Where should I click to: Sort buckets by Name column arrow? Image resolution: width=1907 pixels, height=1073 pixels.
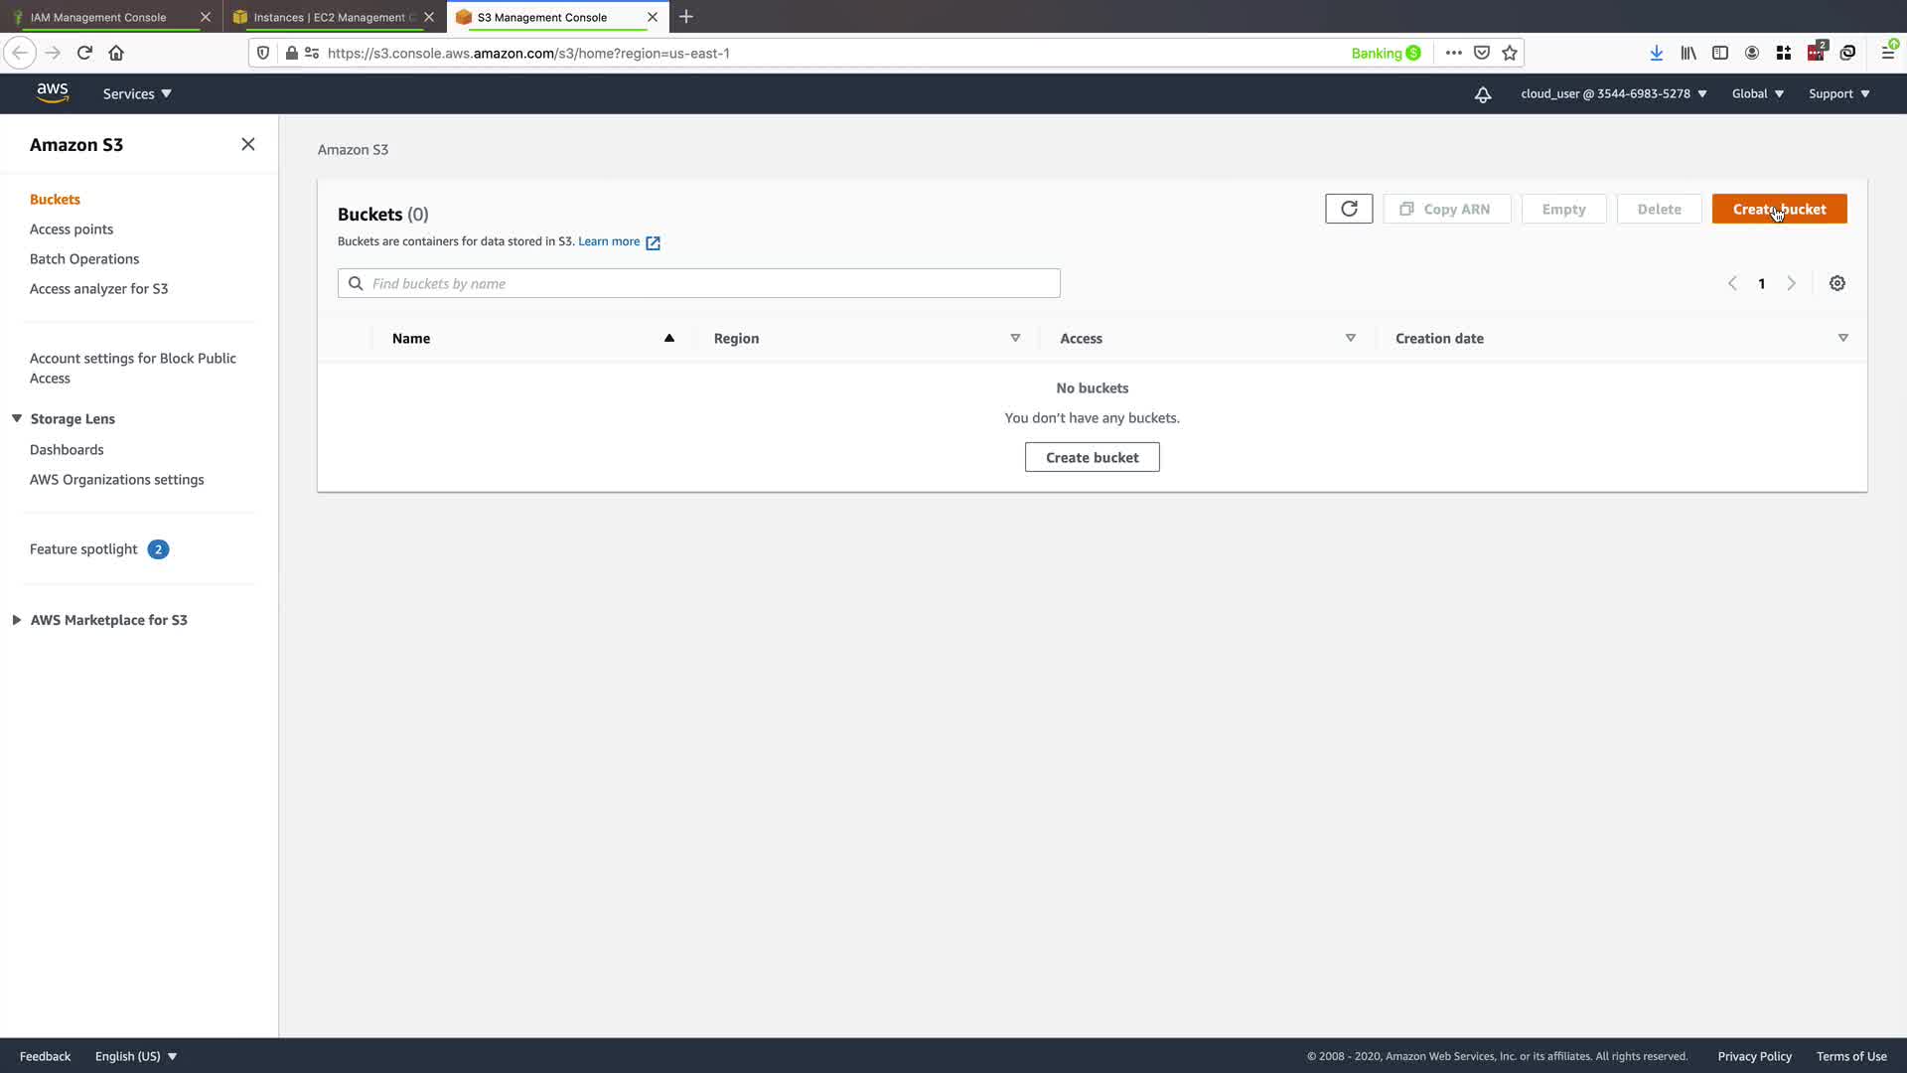coord(668,338)
